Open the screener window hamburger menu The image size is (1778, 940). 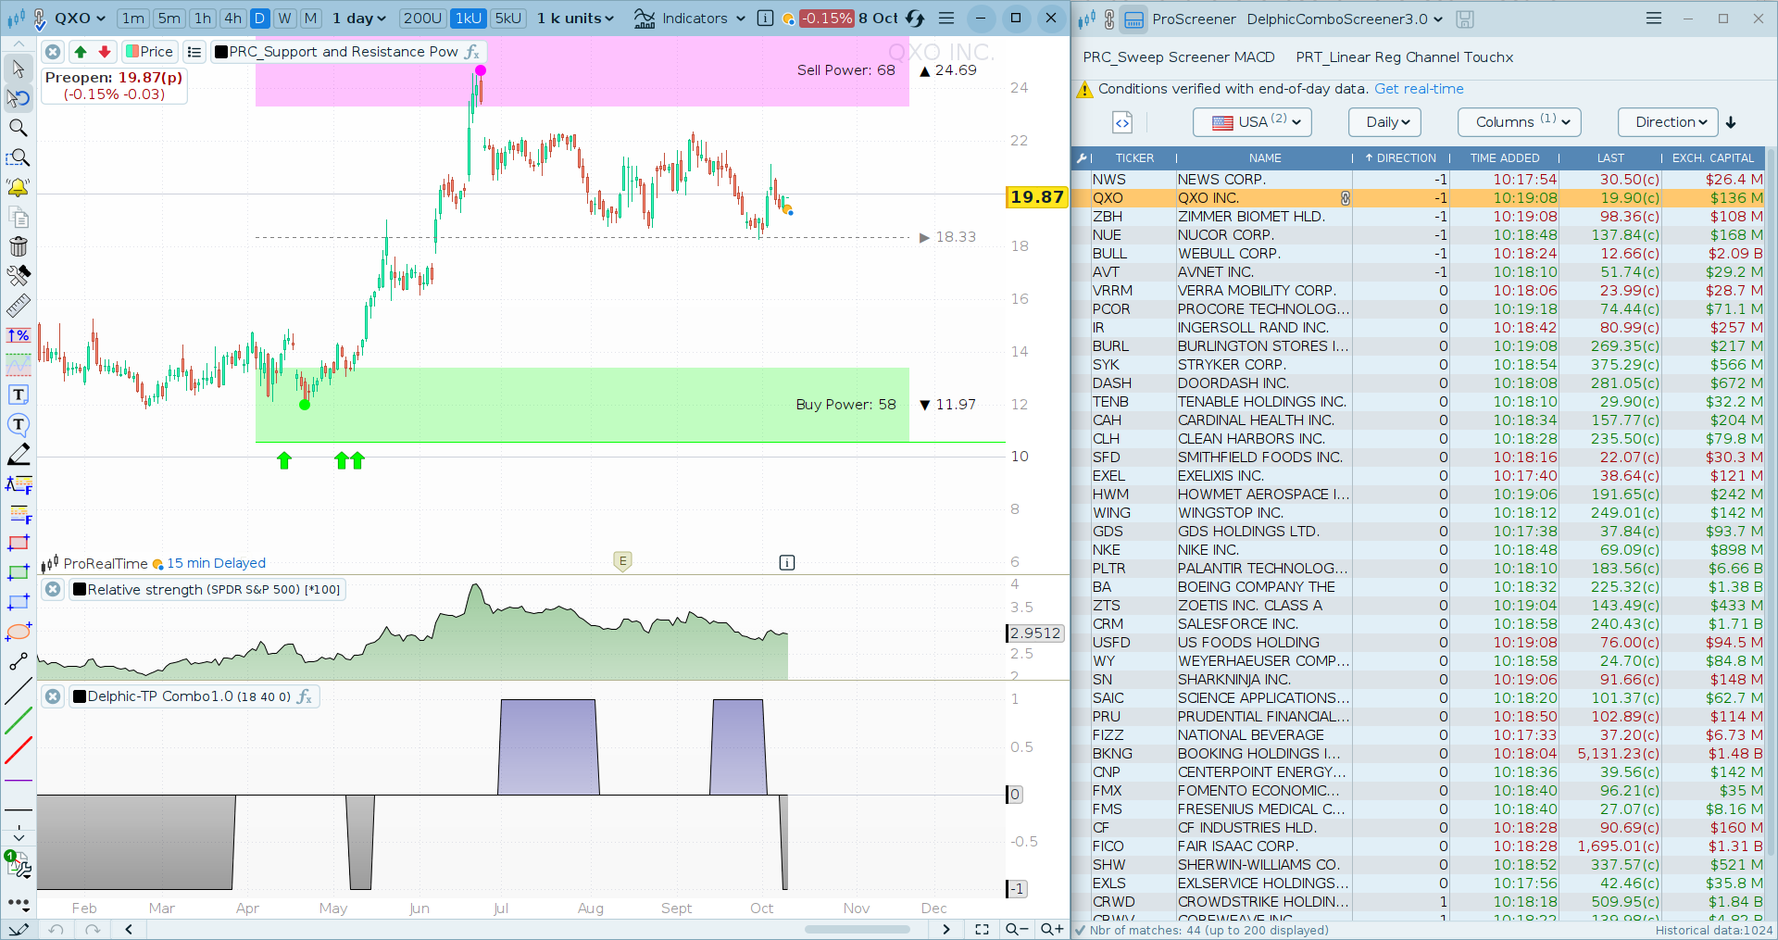coord(1654,19)
